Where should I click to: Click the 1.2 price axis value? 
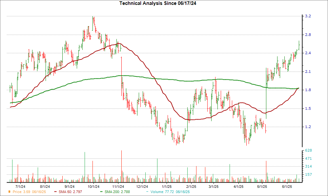[308, 127]
